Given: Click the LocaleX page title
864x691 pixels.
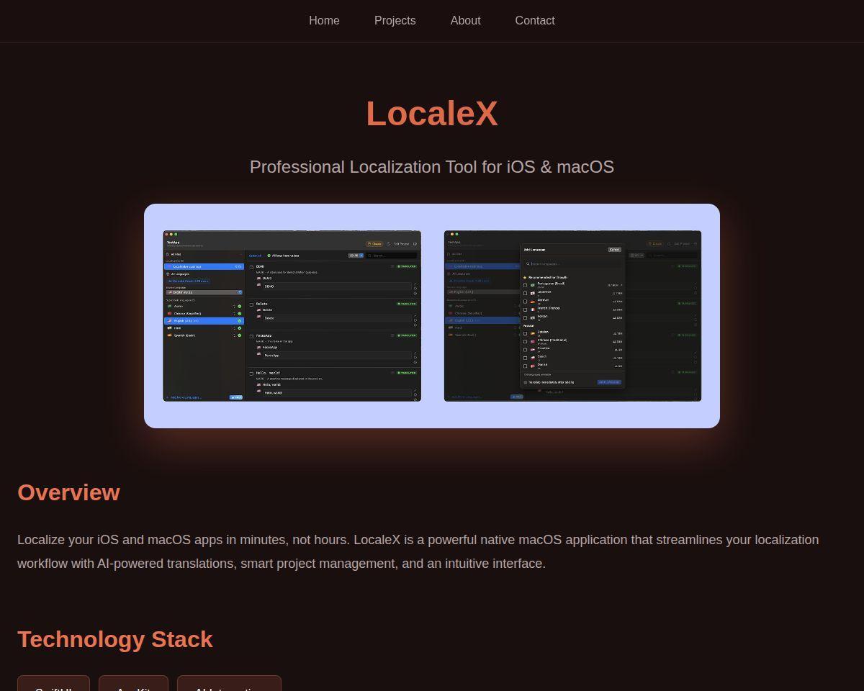Looking at the screenshot, I should click(x=432, y=114).
